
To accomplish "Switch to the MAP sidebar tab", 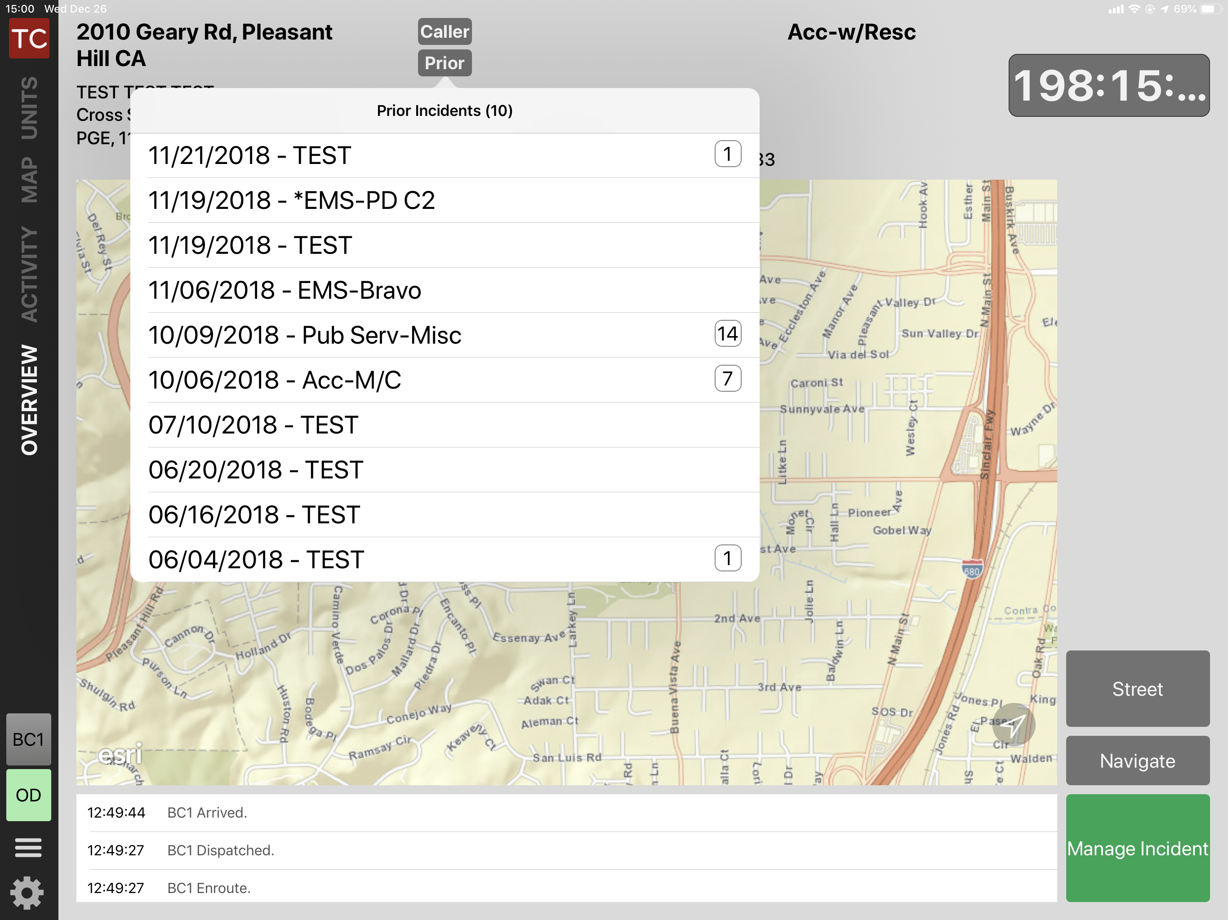I will tap(29, 179).
